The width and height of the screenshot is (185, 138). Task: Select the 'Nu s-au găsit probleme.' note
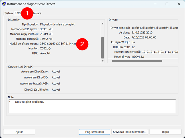(x=29, y=102)
